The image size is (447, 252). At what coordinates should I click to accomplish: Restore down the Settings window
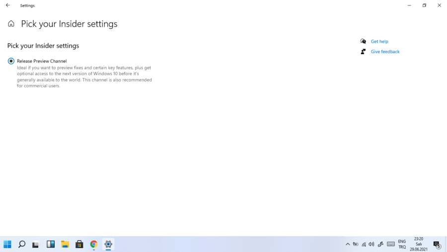424,5
